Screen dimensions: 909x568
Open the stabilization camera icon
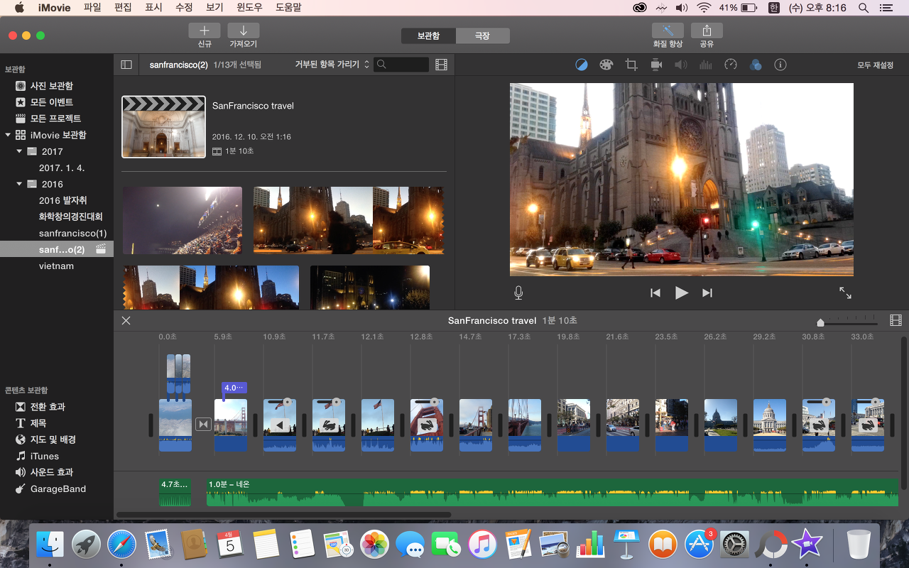(x=656, y=65)
